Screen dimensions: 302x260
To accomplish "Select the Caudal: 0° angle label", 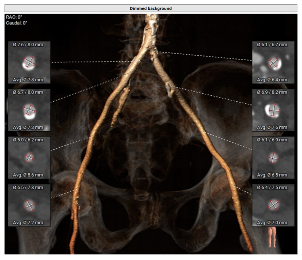I will [16, 23].
